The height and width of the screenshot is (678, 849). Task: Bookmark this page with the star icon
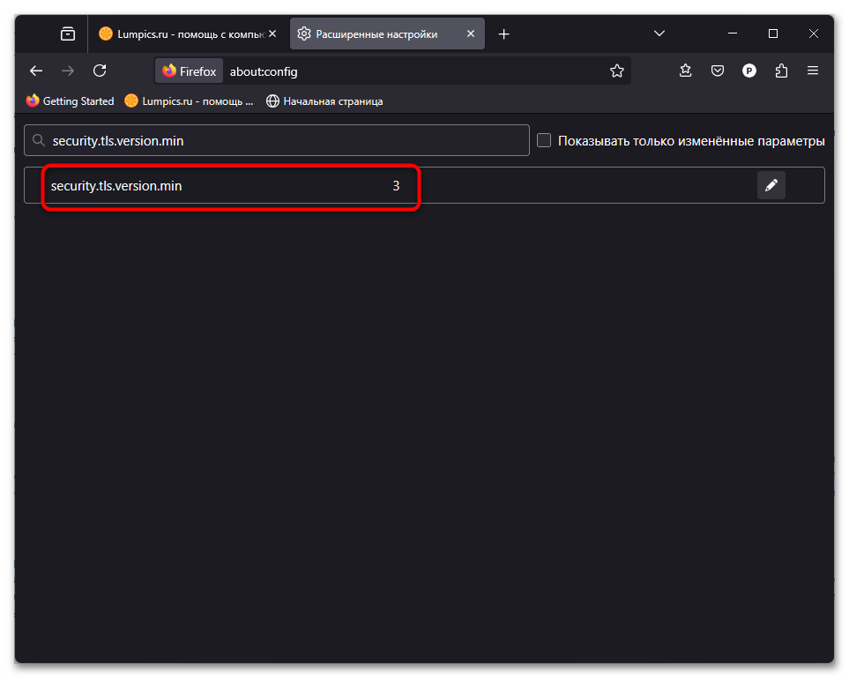617,71
